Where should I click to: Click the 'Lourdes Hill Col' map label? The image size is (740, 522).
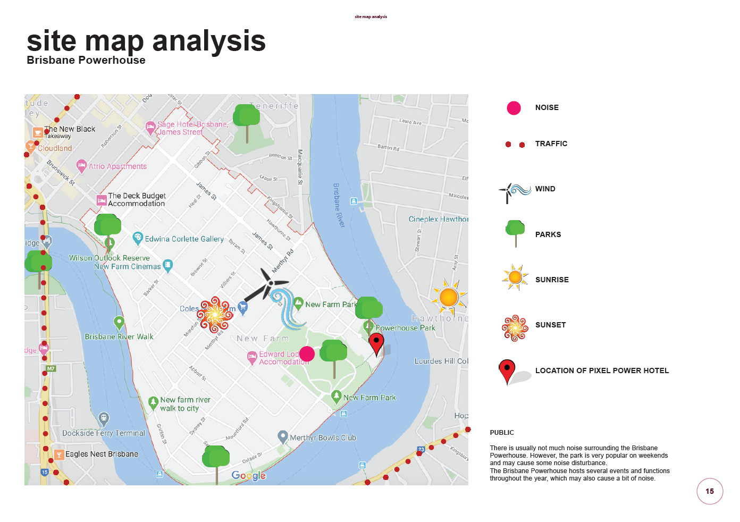441,361
